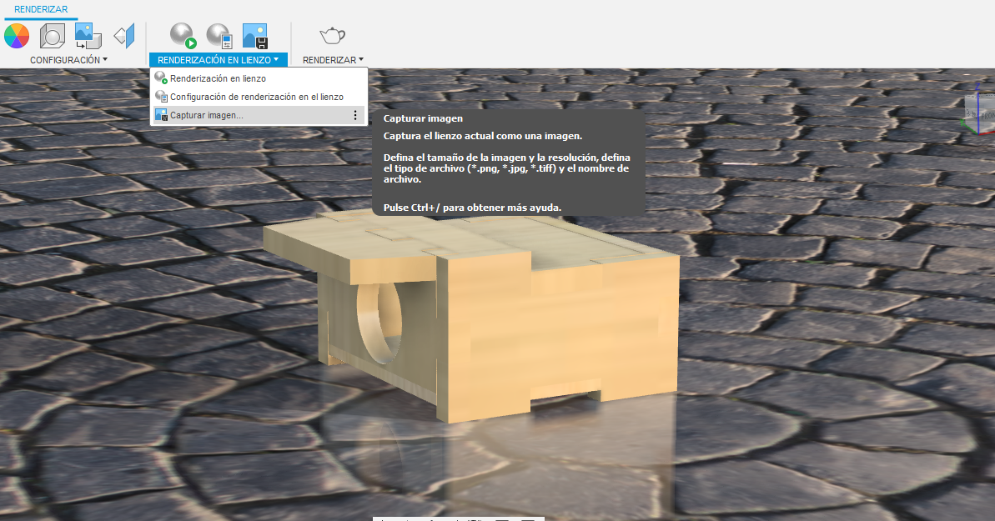Select the Decal tool icon
This screenshot has width=995, height=521.
pos(88,36)
